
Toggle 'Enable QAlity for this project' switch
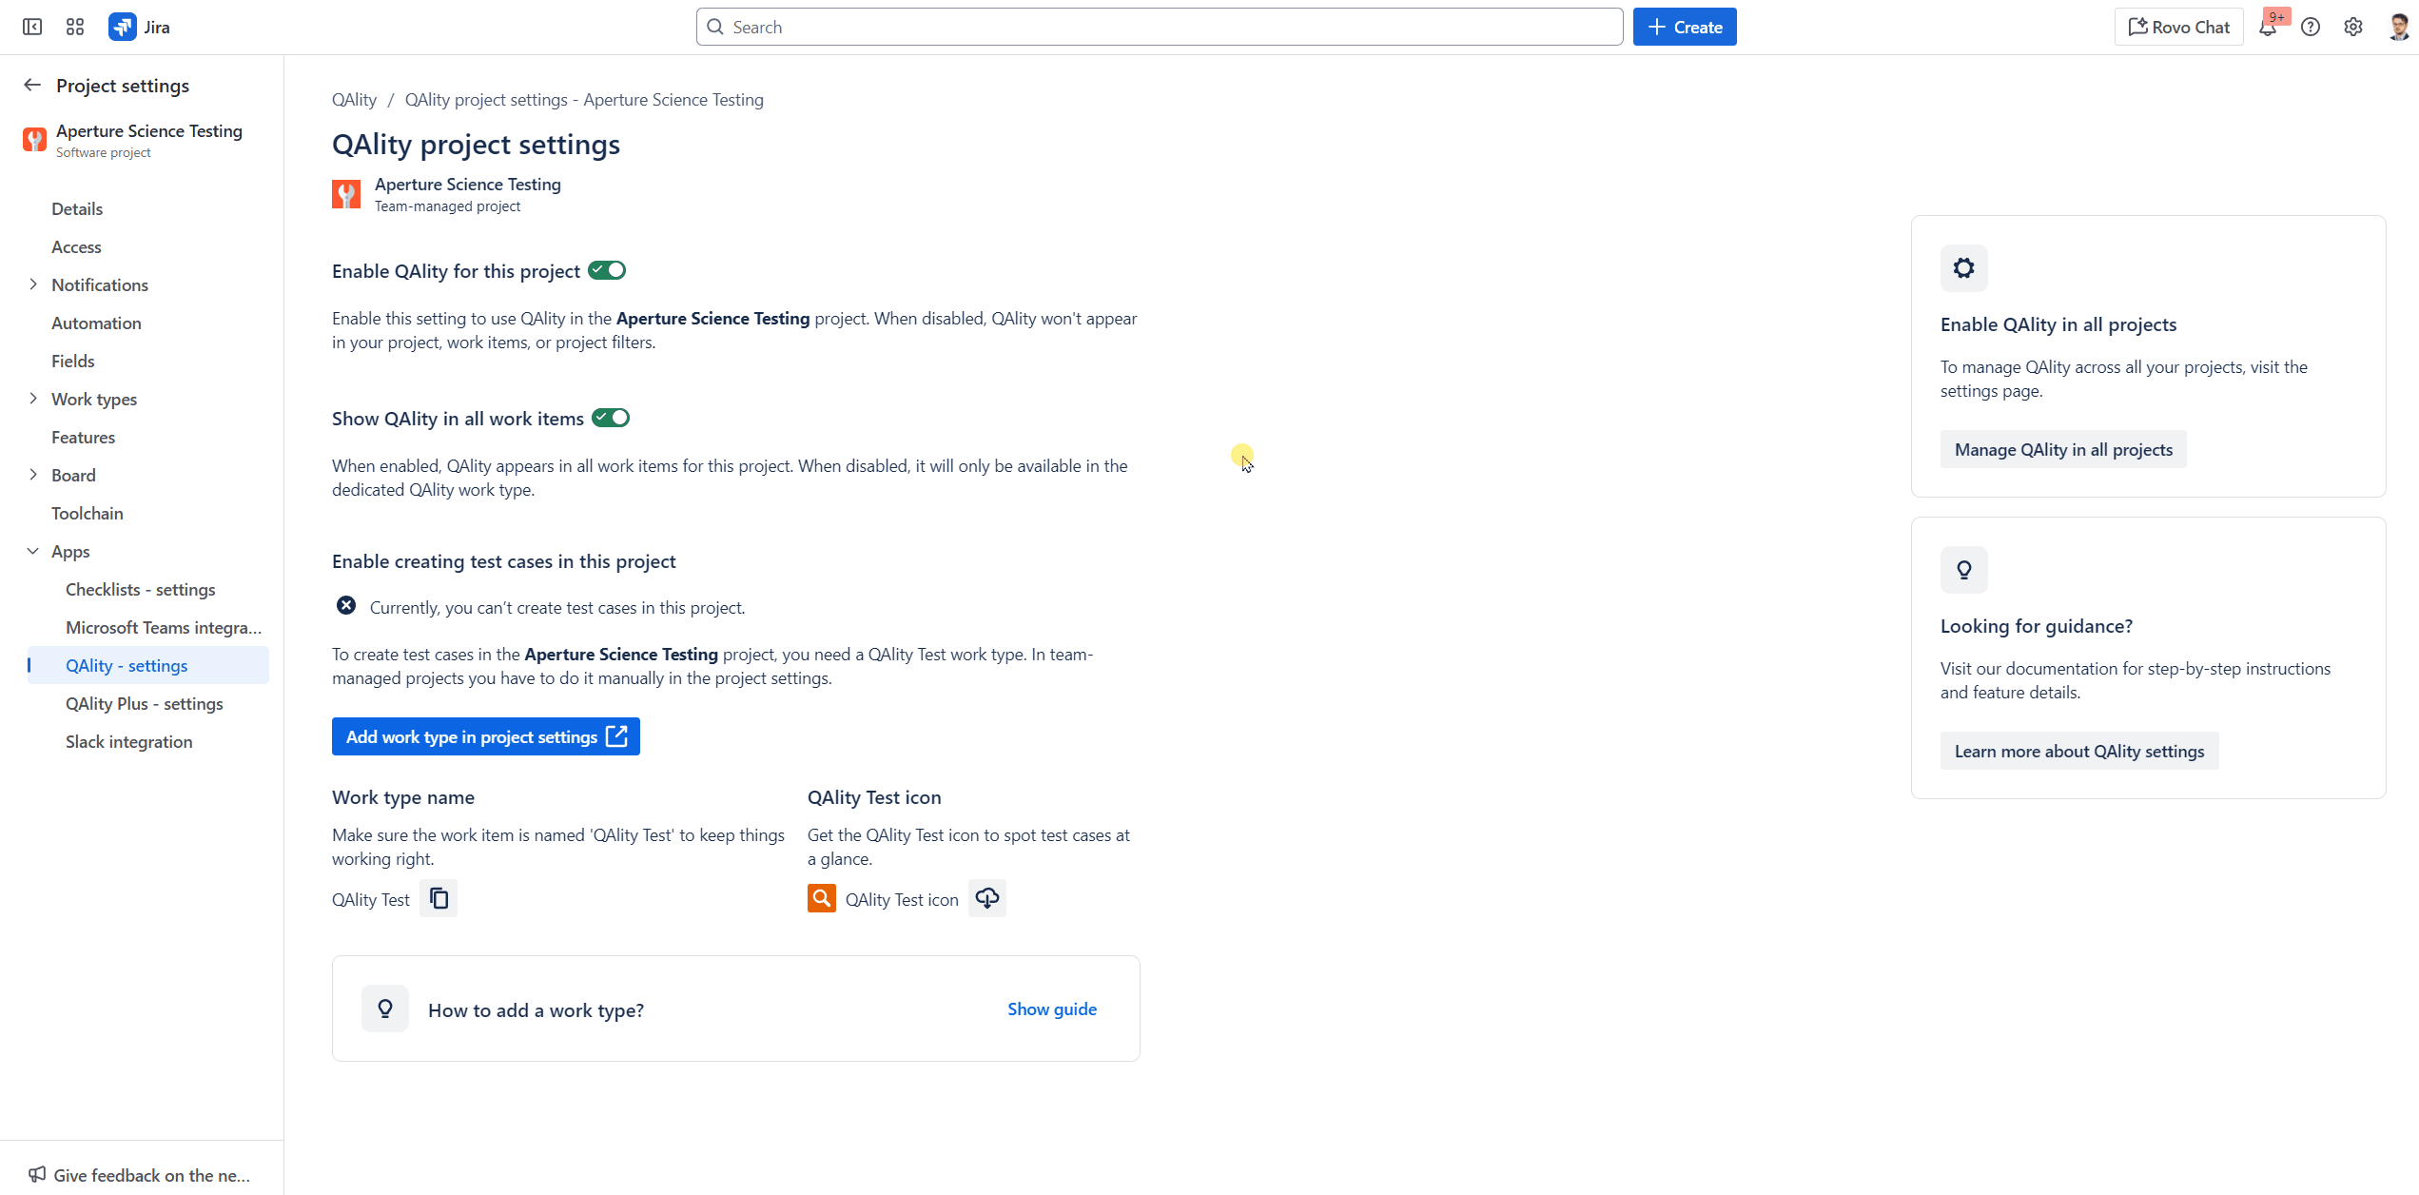pyautogui.click(x=607, y=270)
